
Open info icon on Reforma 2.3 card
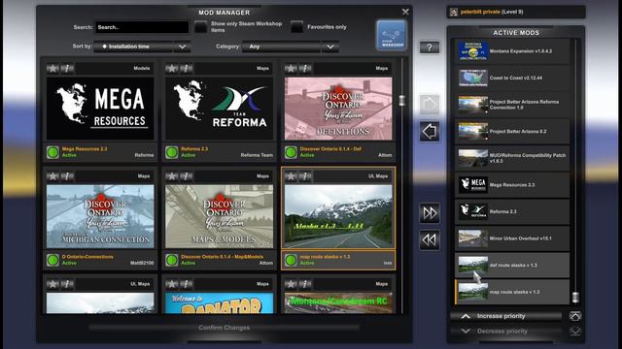point(186,69)
